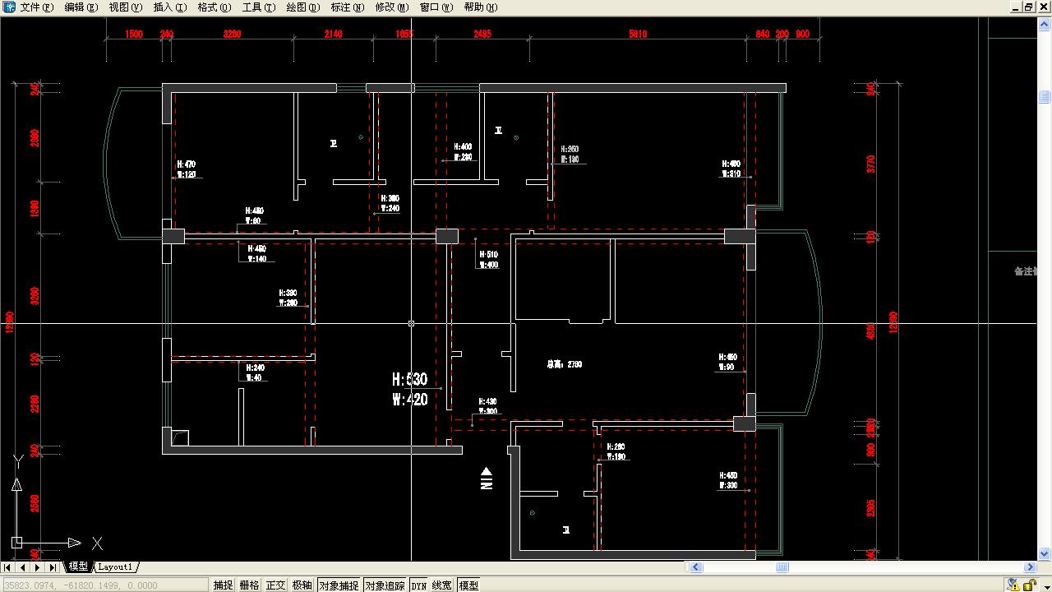
Task: Select the H:510 beam label
Action: pos(488,255)
